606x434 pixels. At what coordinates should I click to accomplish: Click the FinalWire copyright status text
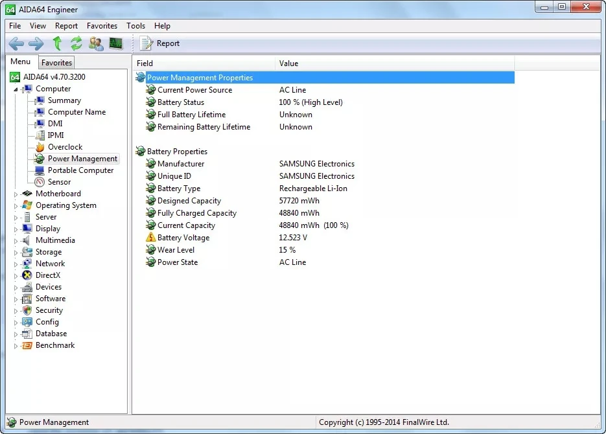(384, 422)
